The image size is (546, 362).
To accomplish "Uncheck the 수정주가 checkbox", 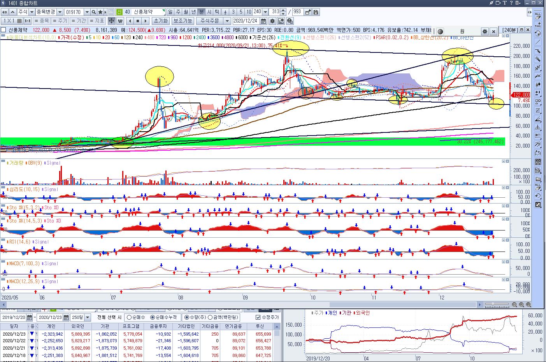I will point(258,317).
